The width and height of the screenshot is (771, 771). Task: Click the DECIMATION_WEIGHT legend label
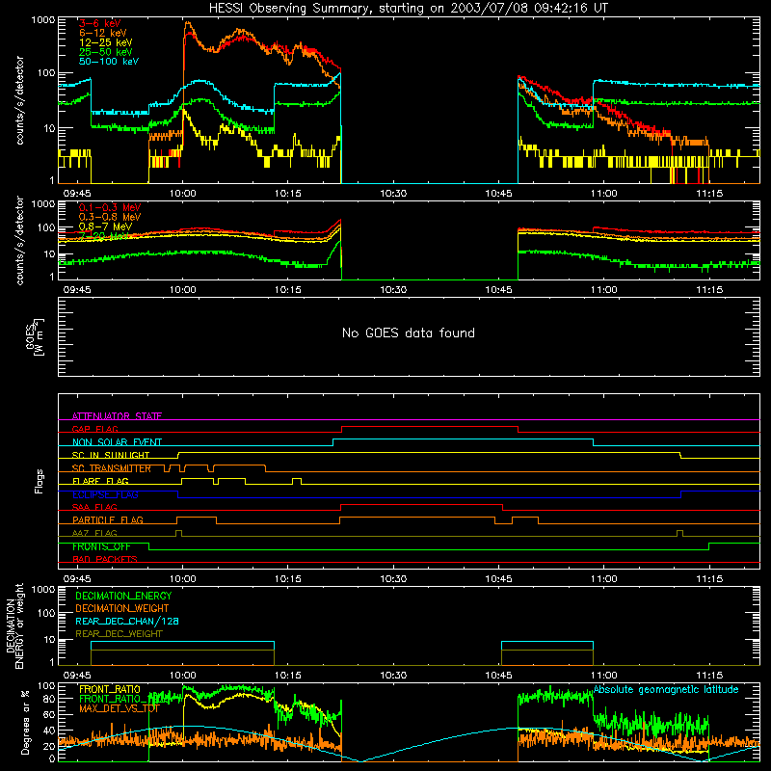[122, 608]
